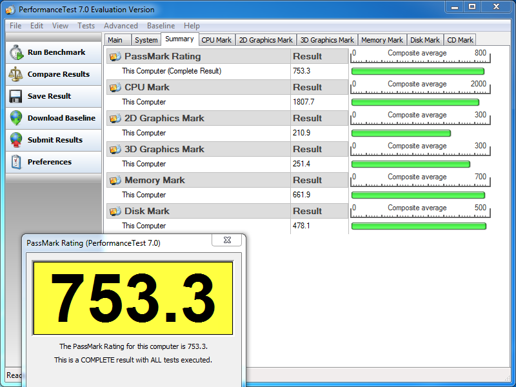This screenshot has height=387, width=516.
Task: Switch to the CD Mark tab
Action: pyautogui.click(x=460, y=40)
